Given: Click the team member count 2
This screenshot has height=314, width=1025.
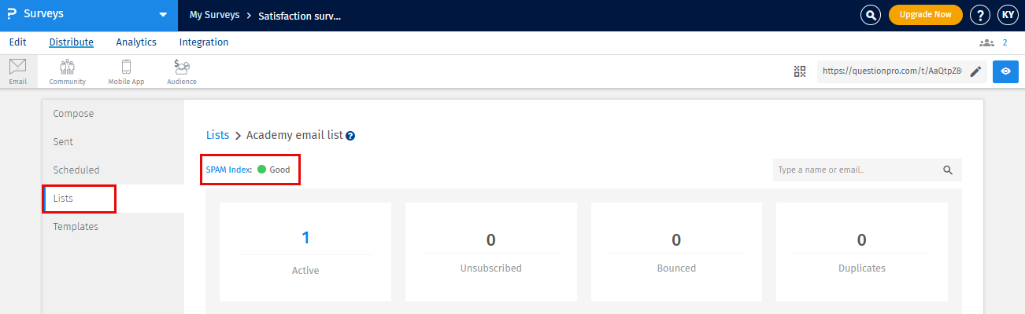Looking at the screenshot, I should [x=1005, y=42].
